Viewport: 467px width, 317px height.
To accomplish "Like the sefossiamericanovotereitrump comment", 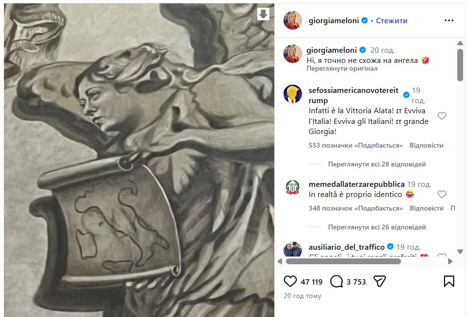I will [x=442, y=116].
